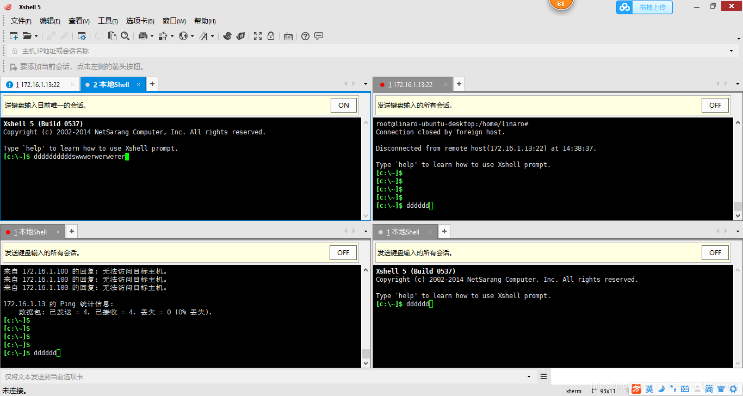Click the orange 81 badge circle
Screen dimensions: 743x396
click(561, 3)
